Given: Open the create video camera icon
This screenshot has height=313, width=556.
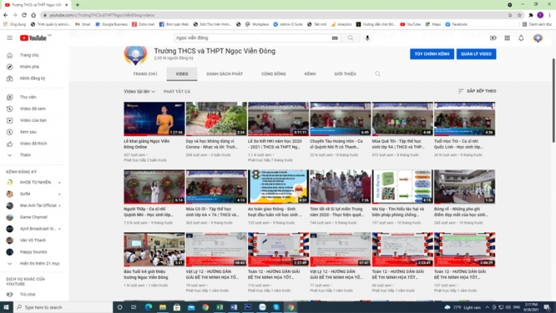Looking at the screenshot, I should click(x=493, y=38).
